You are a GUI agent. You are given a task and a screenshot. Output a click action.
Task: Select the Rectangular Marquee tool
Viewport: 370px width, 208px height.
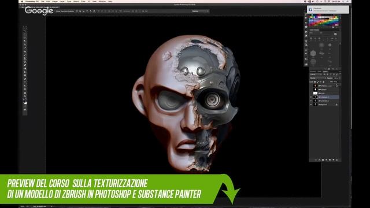[25, 34]
